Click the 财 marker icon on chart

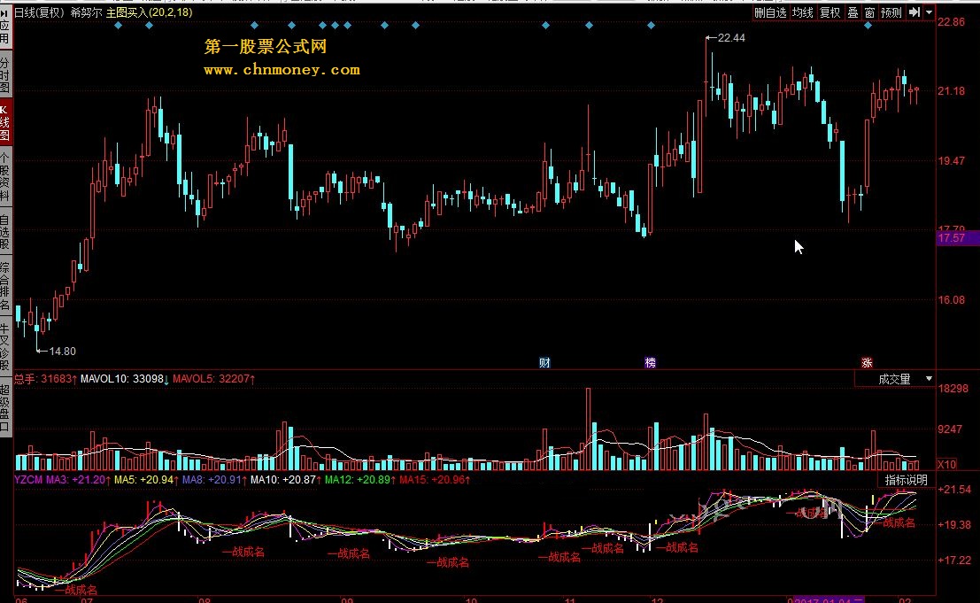coord(544,363)
